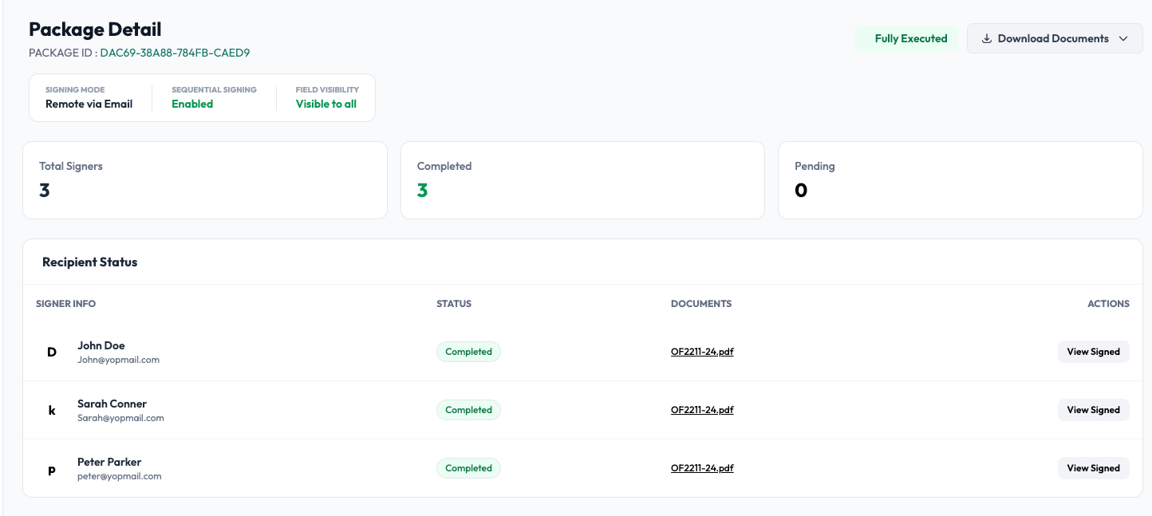
Task: Click the name Sarah Conner
Action: coord(112,404)
